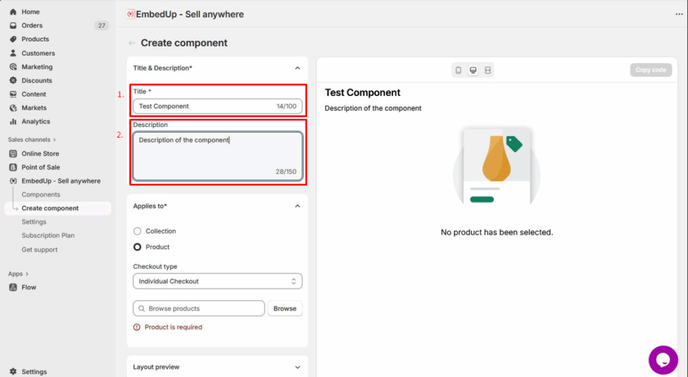Viewport: 688px width, 377px height.
Task: Select the full-width preview icon
Action: pos(488,70)
